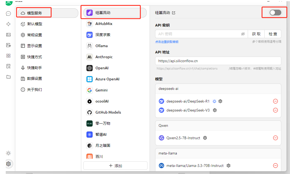Open the image painting sidebar icon

tap(8, 35)
